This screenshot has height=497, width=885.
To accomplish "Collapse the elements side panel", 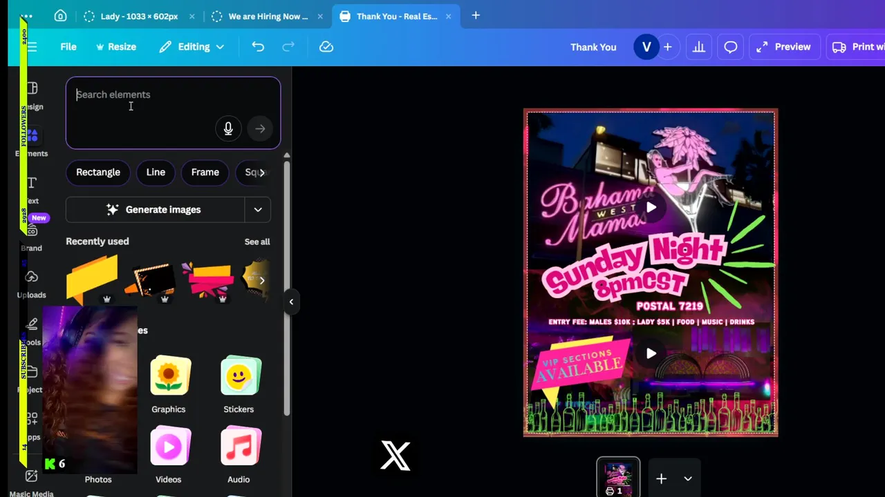I will pos(291,302).
